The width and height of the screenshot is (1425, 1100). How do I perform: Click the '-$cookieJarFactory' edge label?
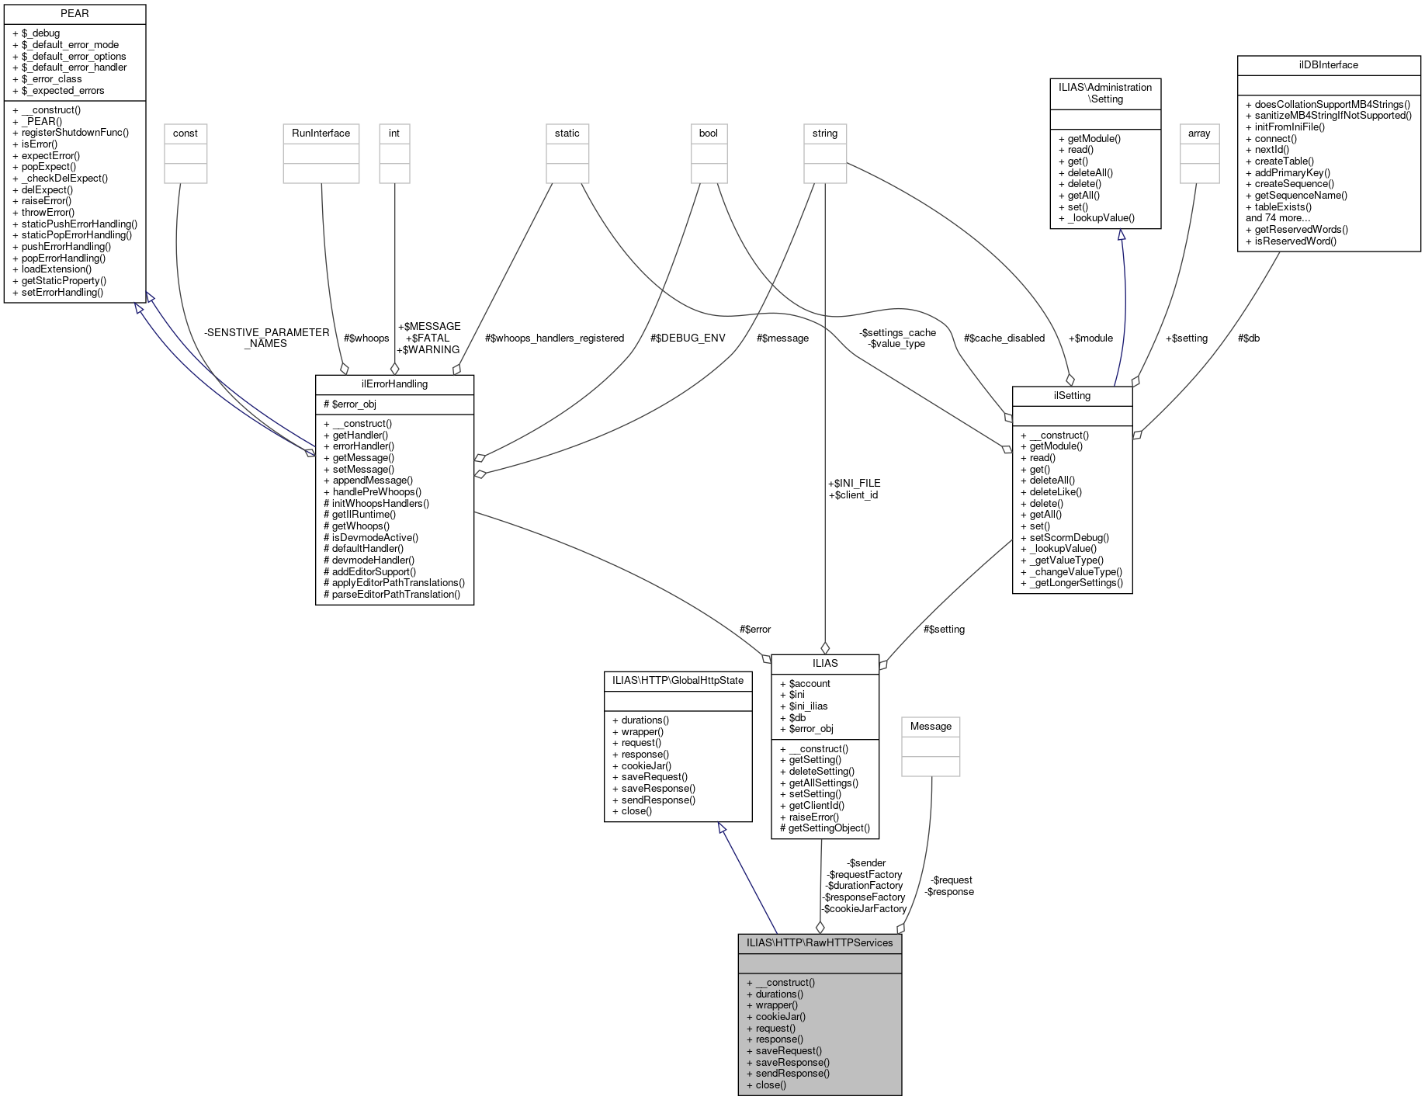864,909
